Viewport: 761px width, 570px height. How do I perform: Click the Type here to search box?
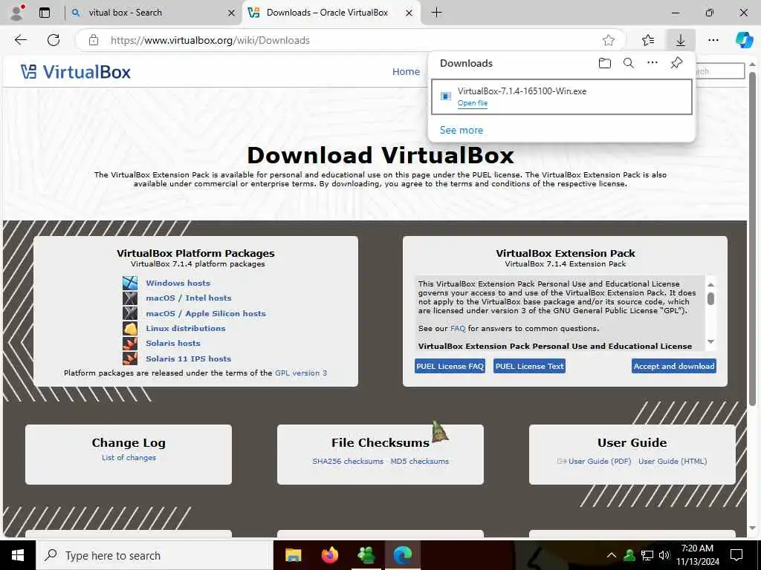[x=155, y=555]
